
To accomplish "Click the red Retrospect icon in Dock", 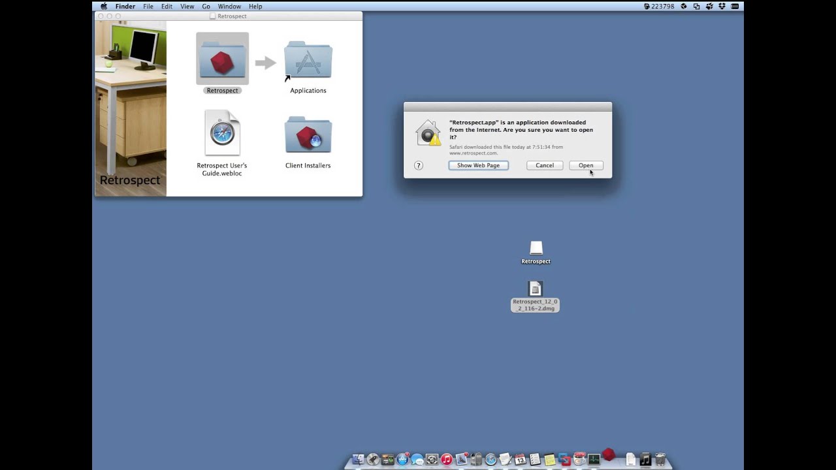I will click(609, 455).
